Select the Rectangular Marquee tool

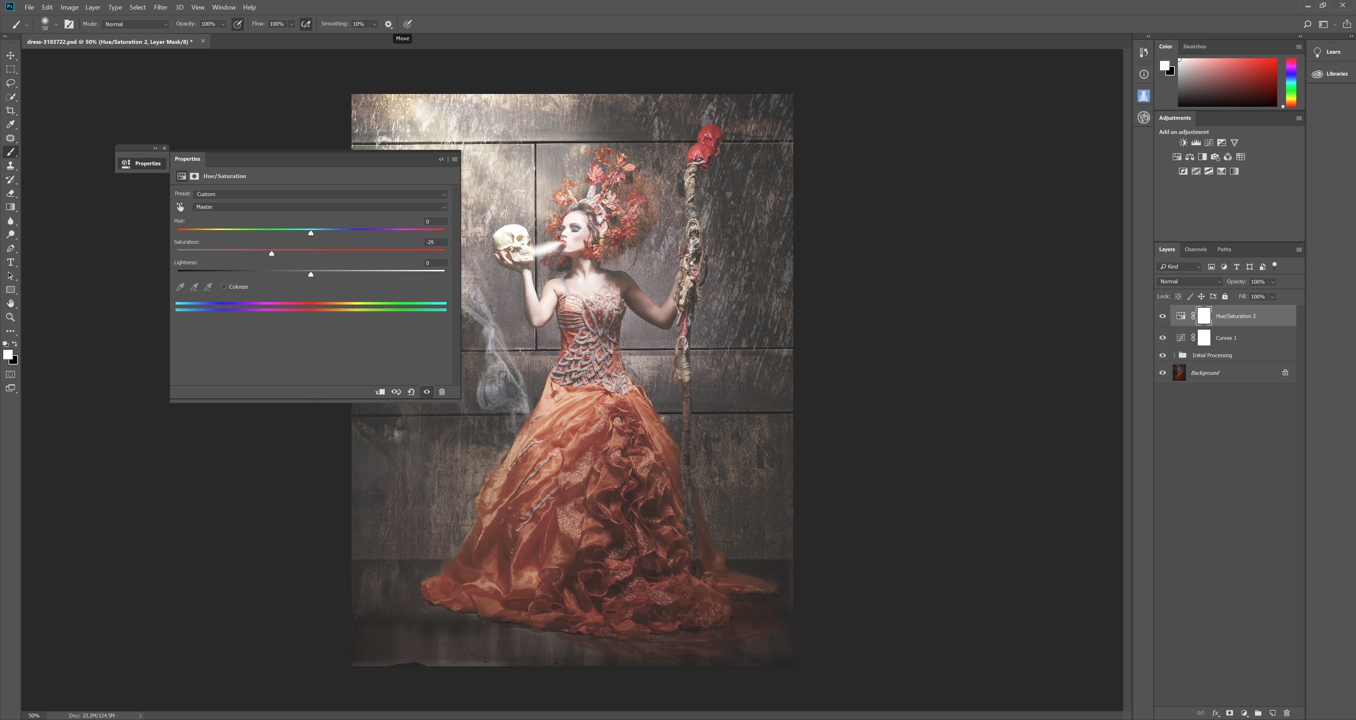pyautogui.click(x=11, y=69)
